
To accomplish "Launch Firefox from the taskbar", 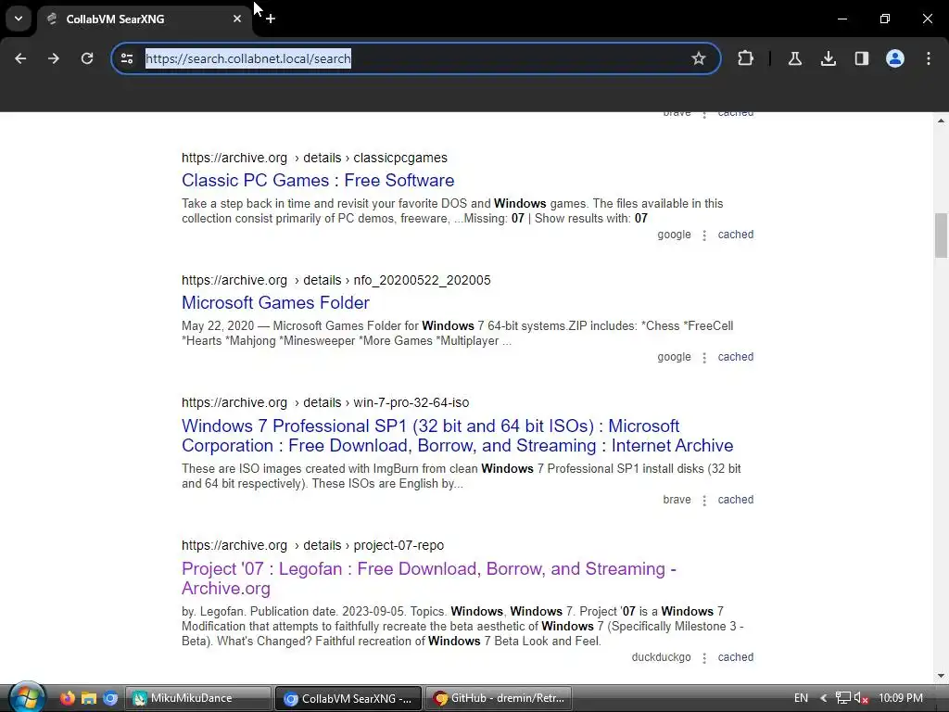I will (67, 698).
